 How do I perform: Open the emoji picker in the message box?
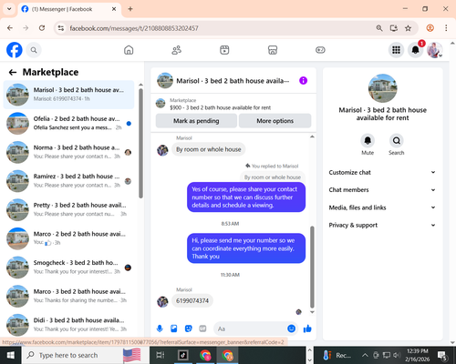(291, 329)
